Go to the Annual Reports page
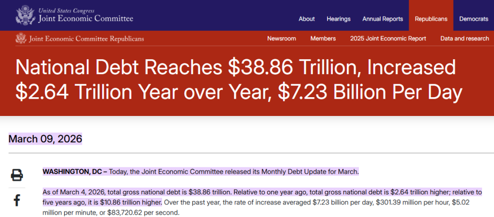 click(383, 19)
